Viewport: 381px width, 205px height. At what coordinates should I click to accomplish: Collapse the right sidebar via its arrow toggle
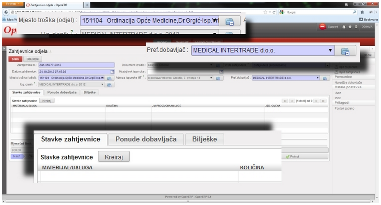coord(372,49)
